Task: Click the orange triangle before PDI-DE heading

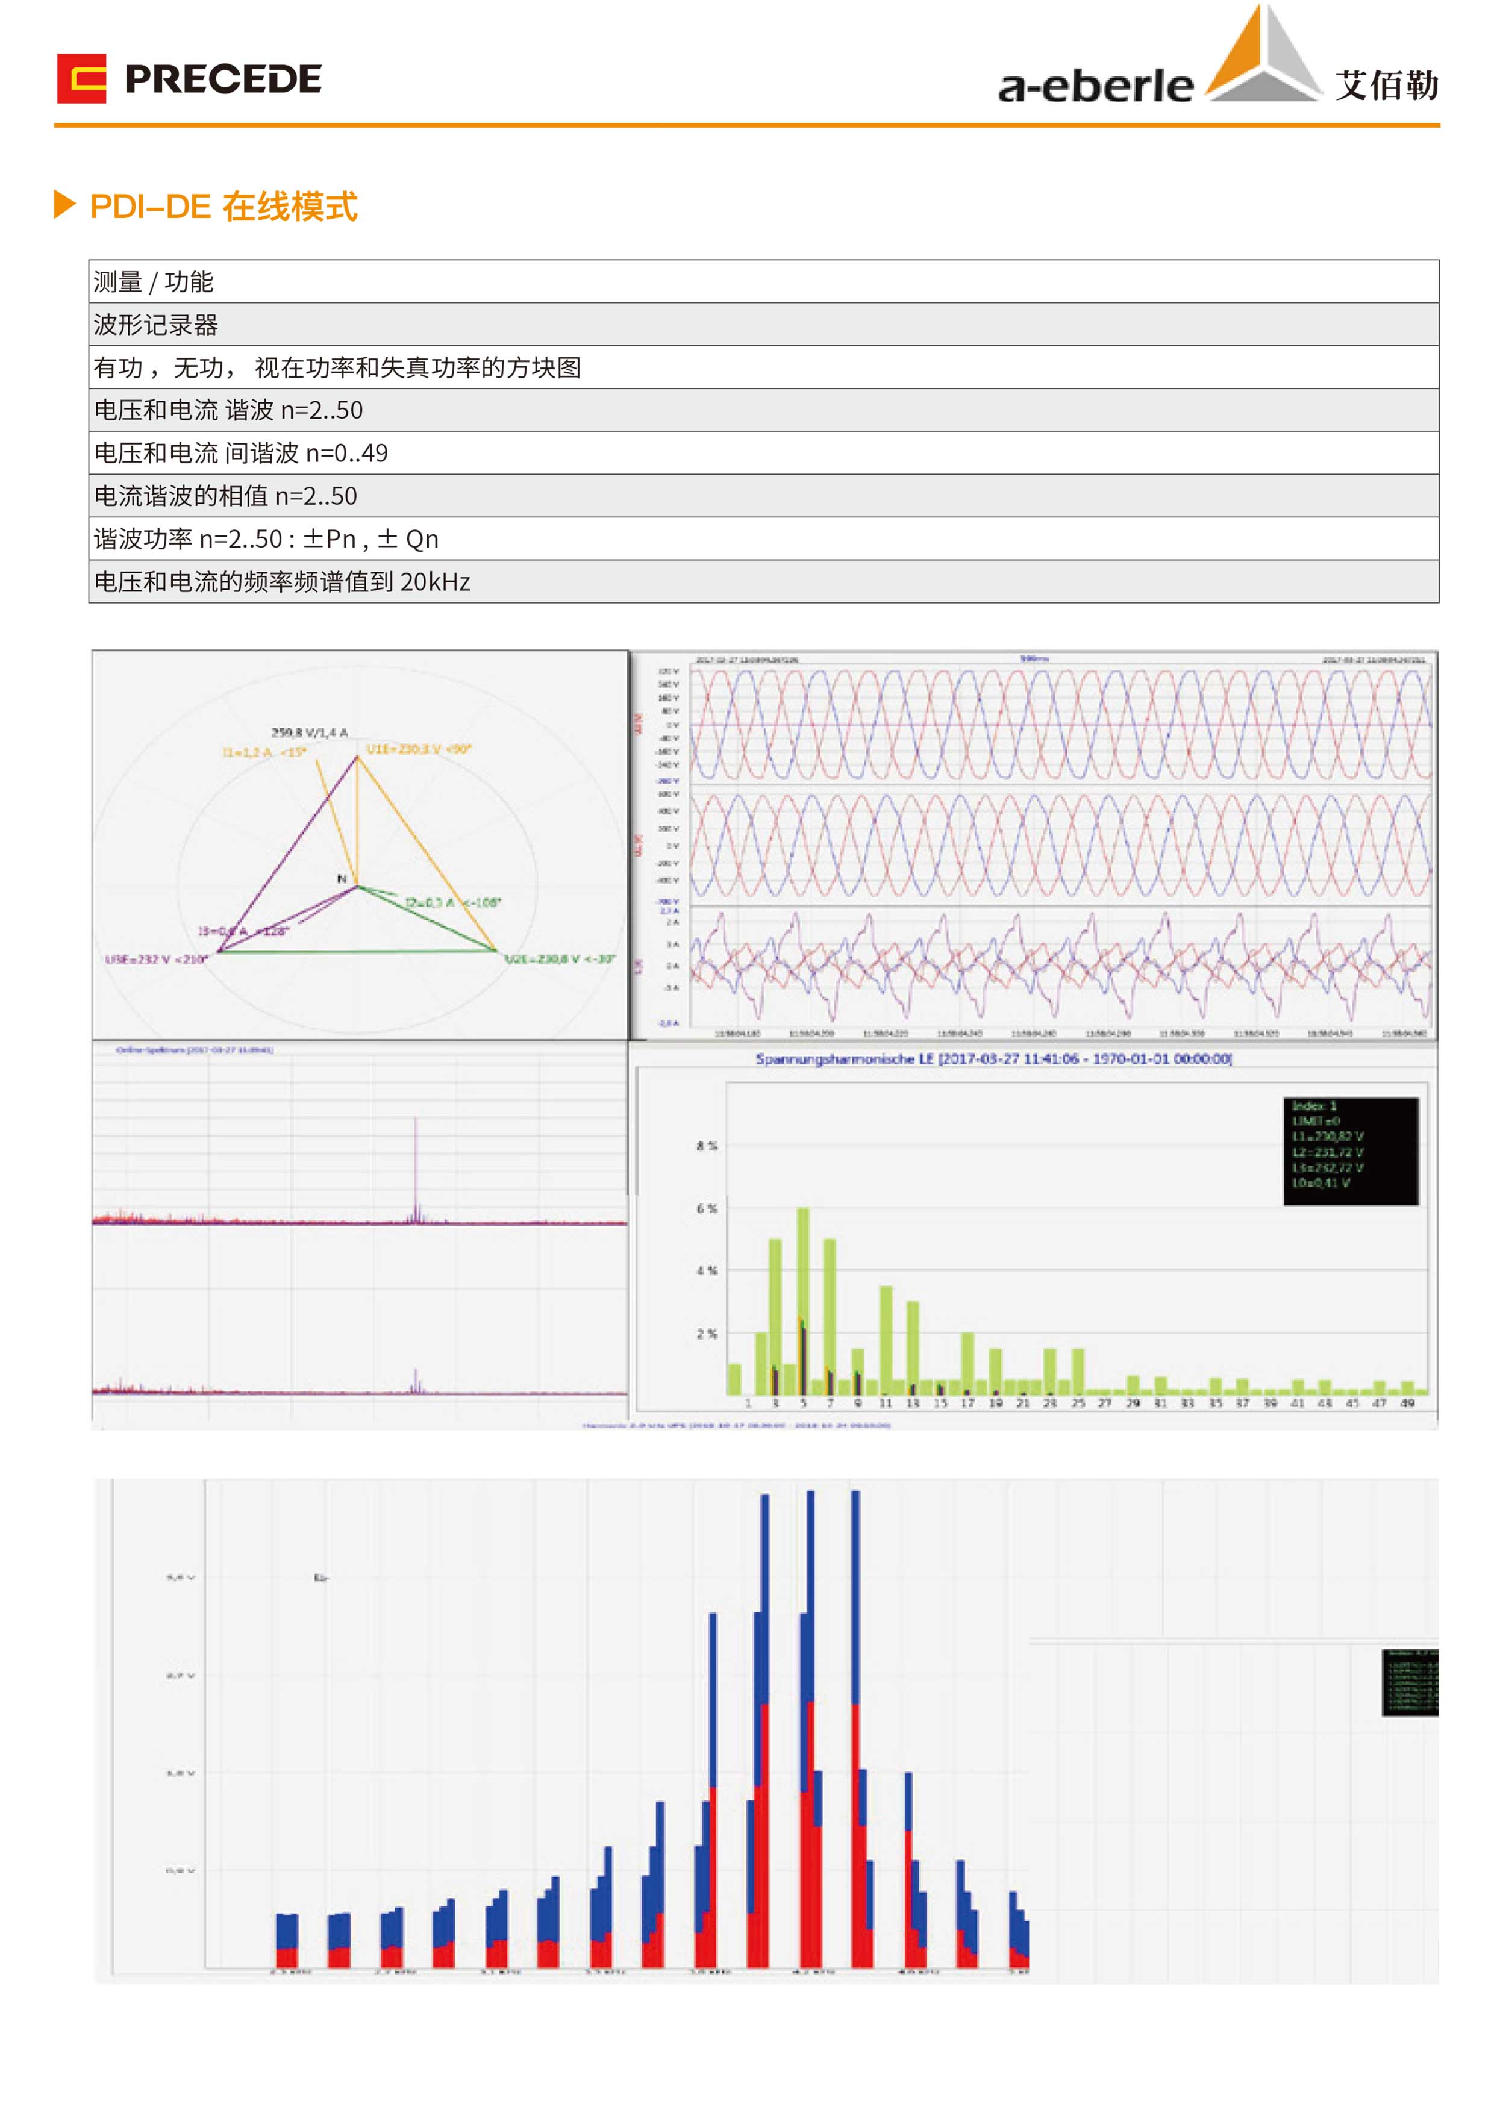Action: point(63,204)
